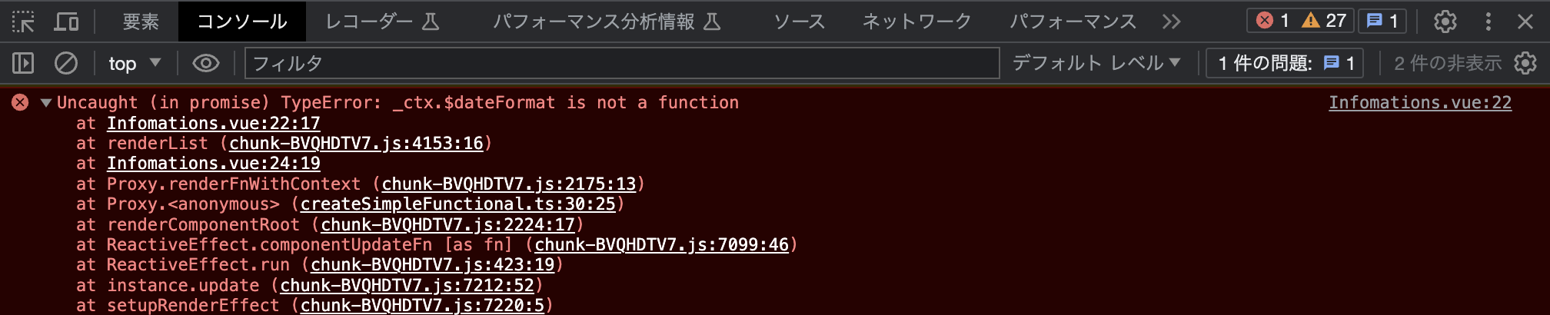Viewport: 1550px width, 315px height.
Task: Clear the console output
Action: [66, 63]
